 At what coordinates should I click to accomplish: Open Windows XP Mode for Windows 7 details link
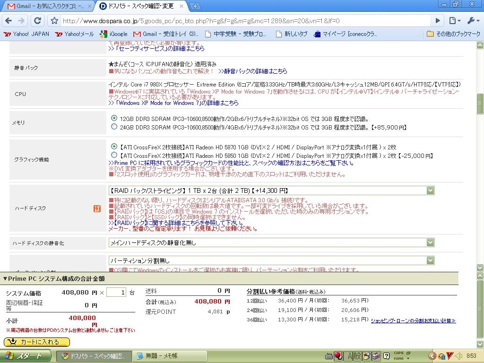pyautogui.click(x=173, y=103)
